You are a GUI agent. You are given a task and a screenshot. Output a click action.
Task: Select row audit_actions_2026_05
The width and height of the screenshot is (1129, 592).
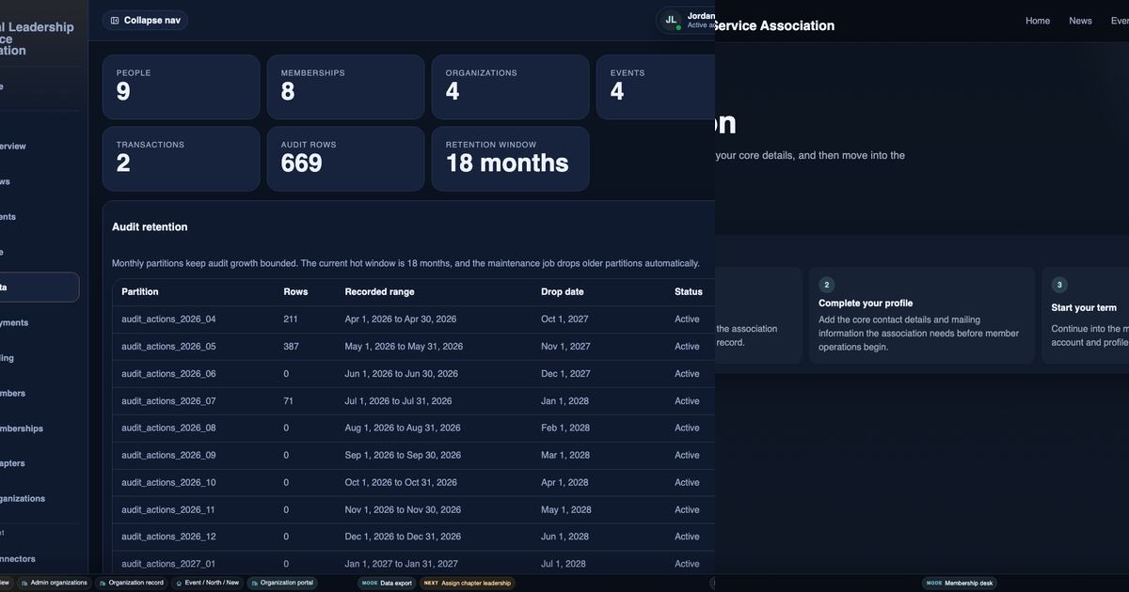click(x=413, y=347)
